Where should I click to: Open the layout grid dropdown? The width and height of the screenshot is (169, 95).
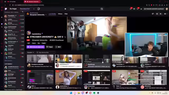click(x=166, y=14)
